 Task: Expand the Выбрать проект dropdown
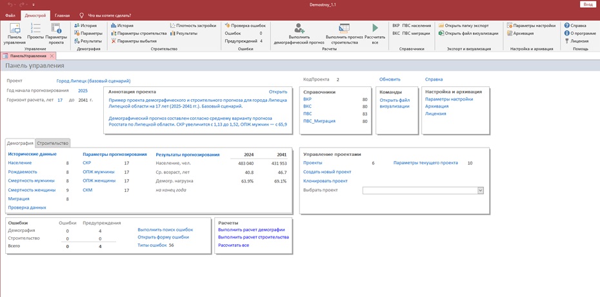tap(480, 191)
